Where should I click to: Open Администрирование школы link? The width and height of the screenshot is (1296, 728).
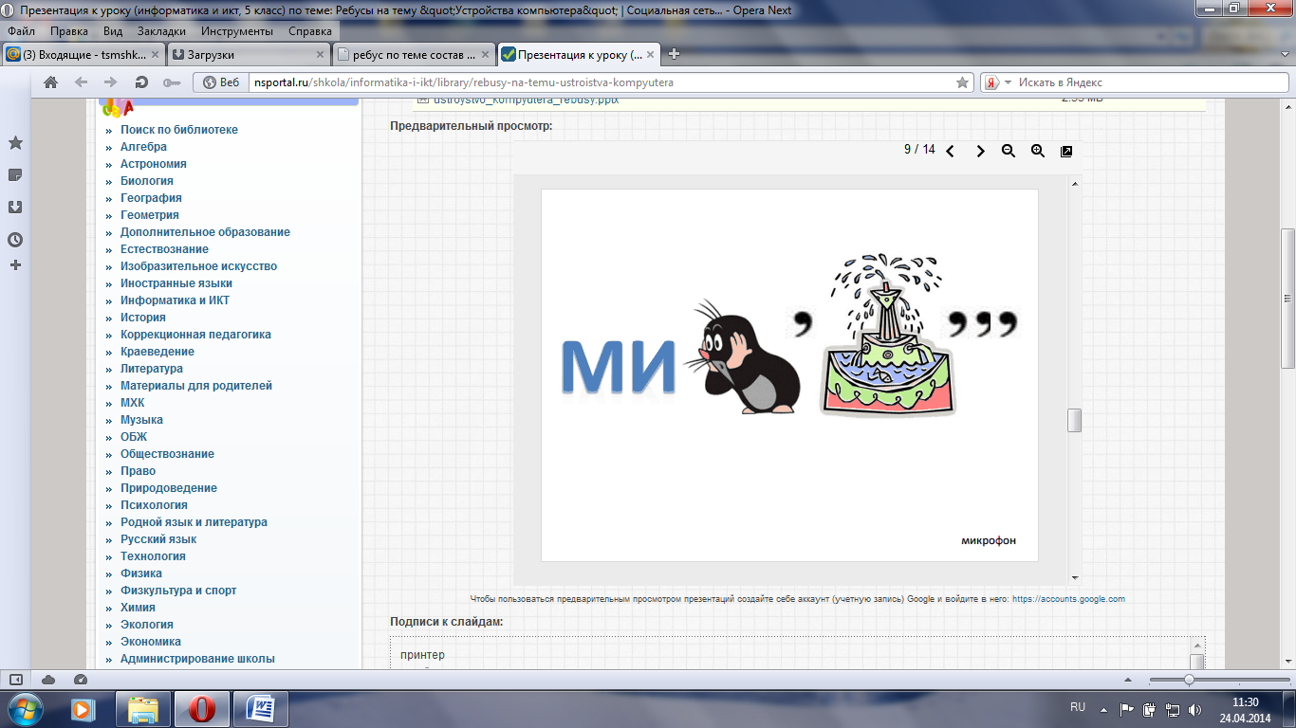click(x=197, y=659)
